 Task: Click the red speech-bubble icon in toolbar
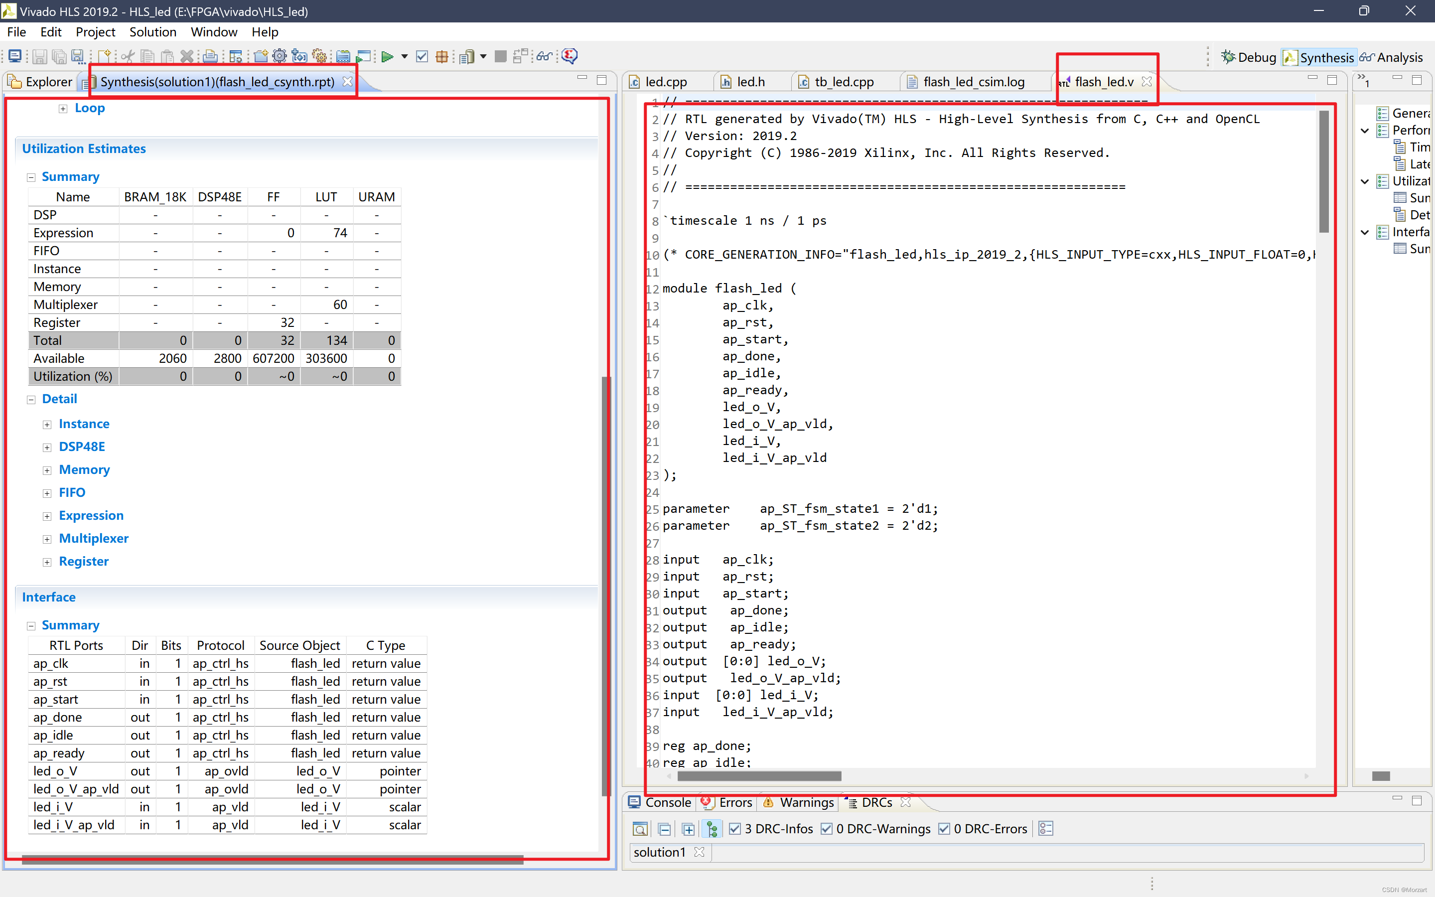point(569,56)
